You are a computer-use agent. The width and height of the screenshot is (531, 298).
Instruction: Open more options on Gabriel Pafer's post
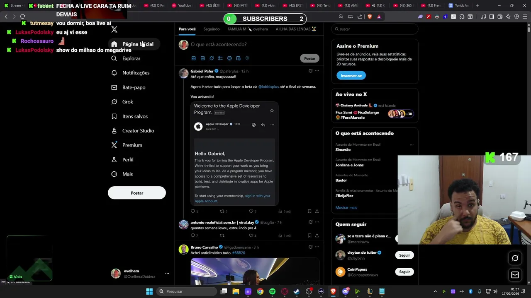pos(317,71)
